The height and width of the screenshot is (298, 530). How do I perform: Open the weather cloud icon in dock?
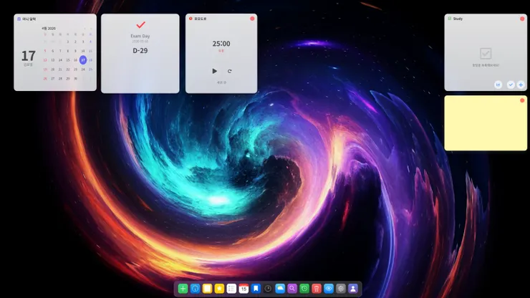click(x=280, y=289)
